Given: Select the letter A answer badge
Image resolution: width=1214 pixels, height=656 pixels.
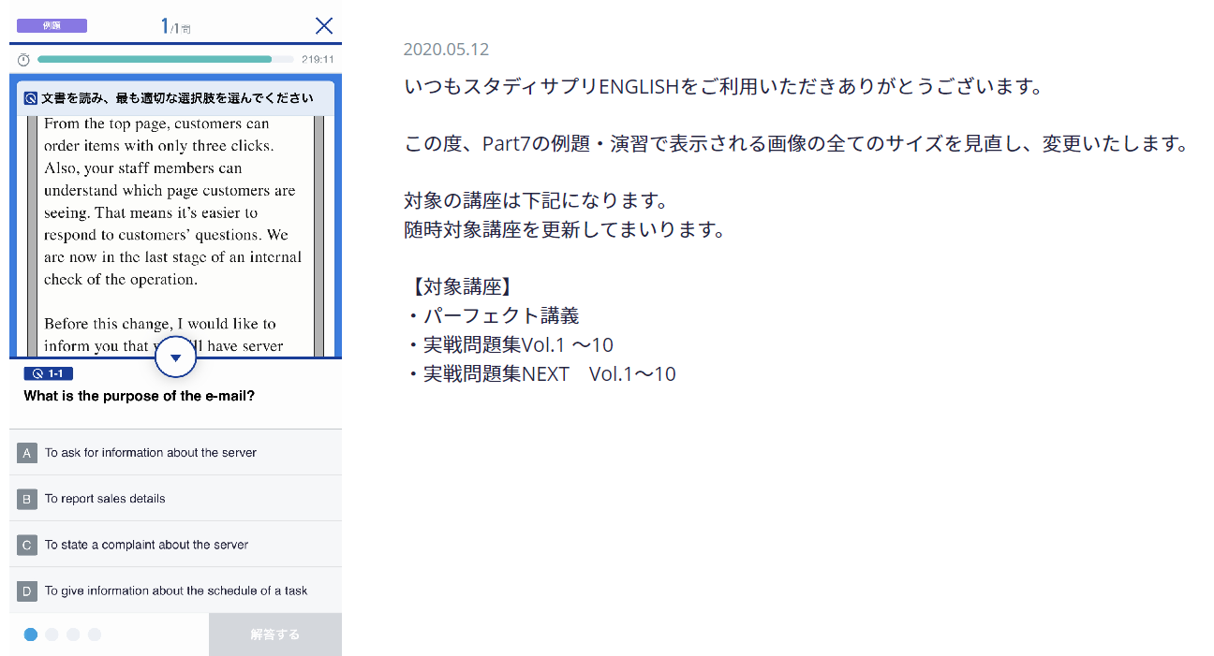Looking at the screenshot, I should 27,453.
